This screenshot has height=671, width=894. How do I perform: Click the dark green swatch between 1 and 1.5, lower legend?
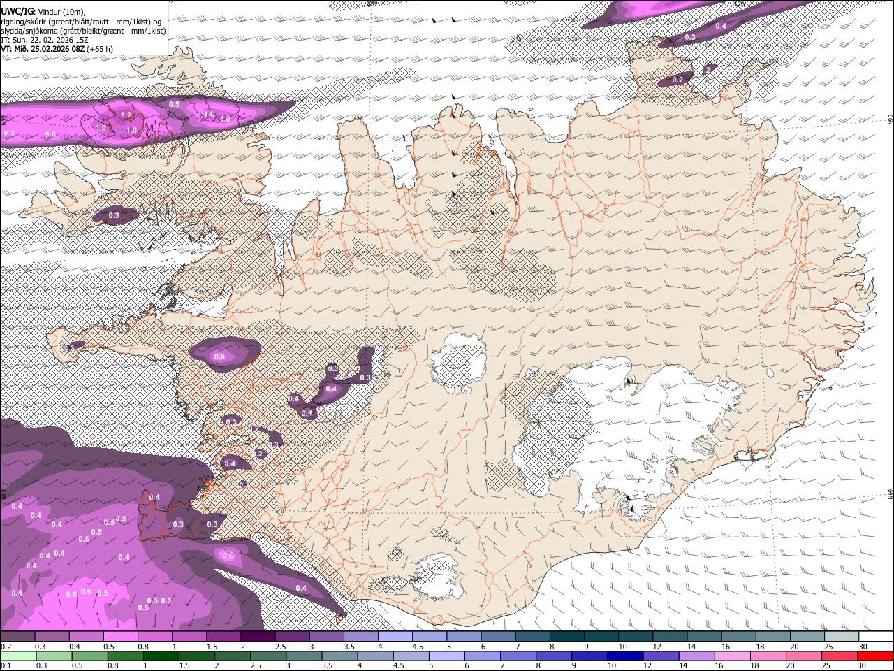coord(161,656)
